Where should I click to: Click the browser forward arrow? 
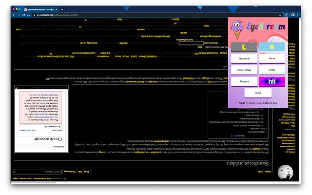click(x=19, y=15)
